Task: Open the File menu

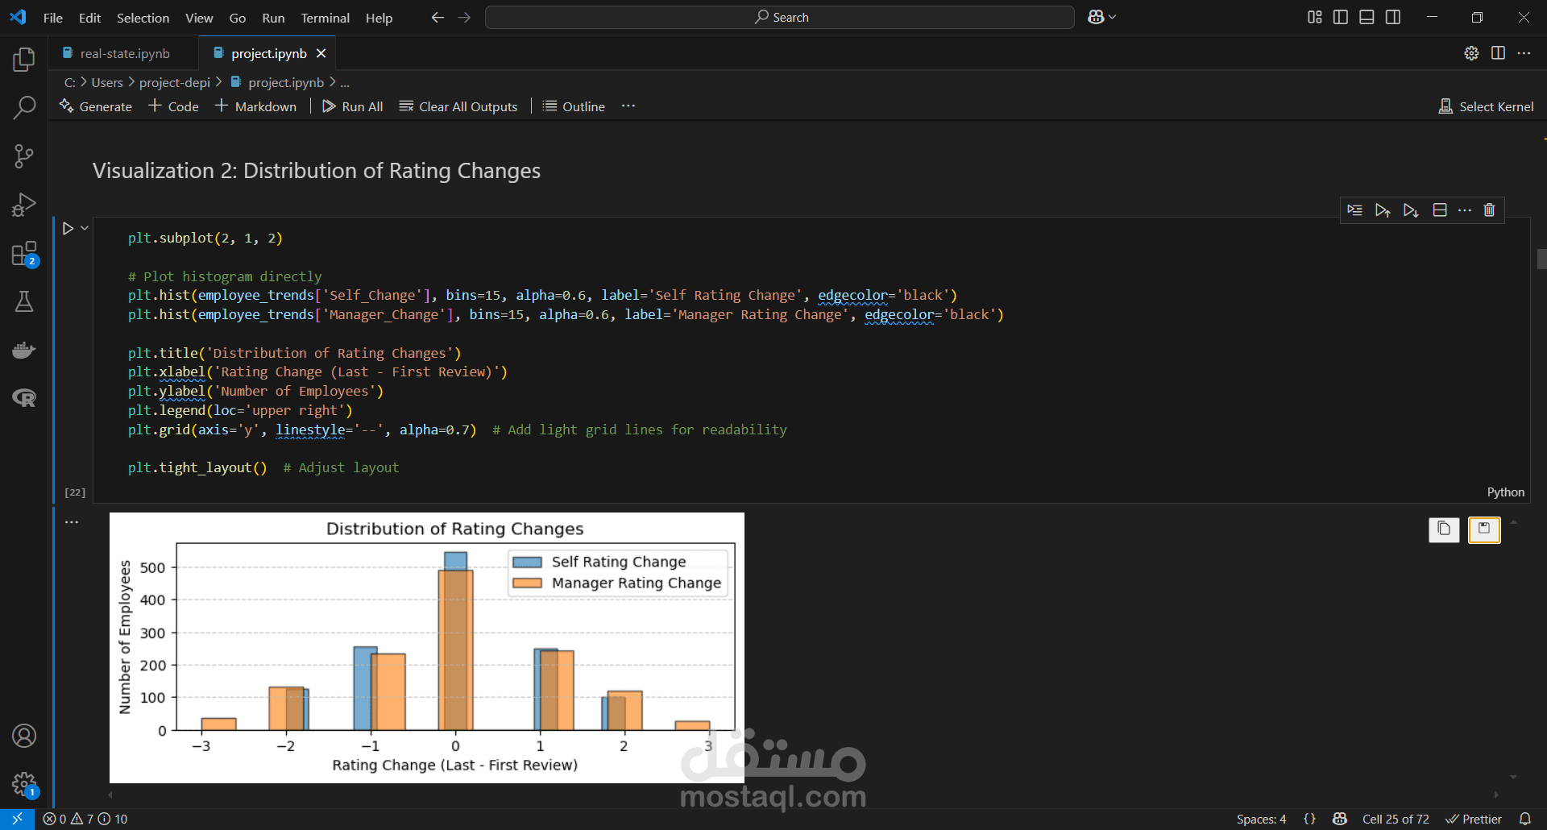Action: 52,18
